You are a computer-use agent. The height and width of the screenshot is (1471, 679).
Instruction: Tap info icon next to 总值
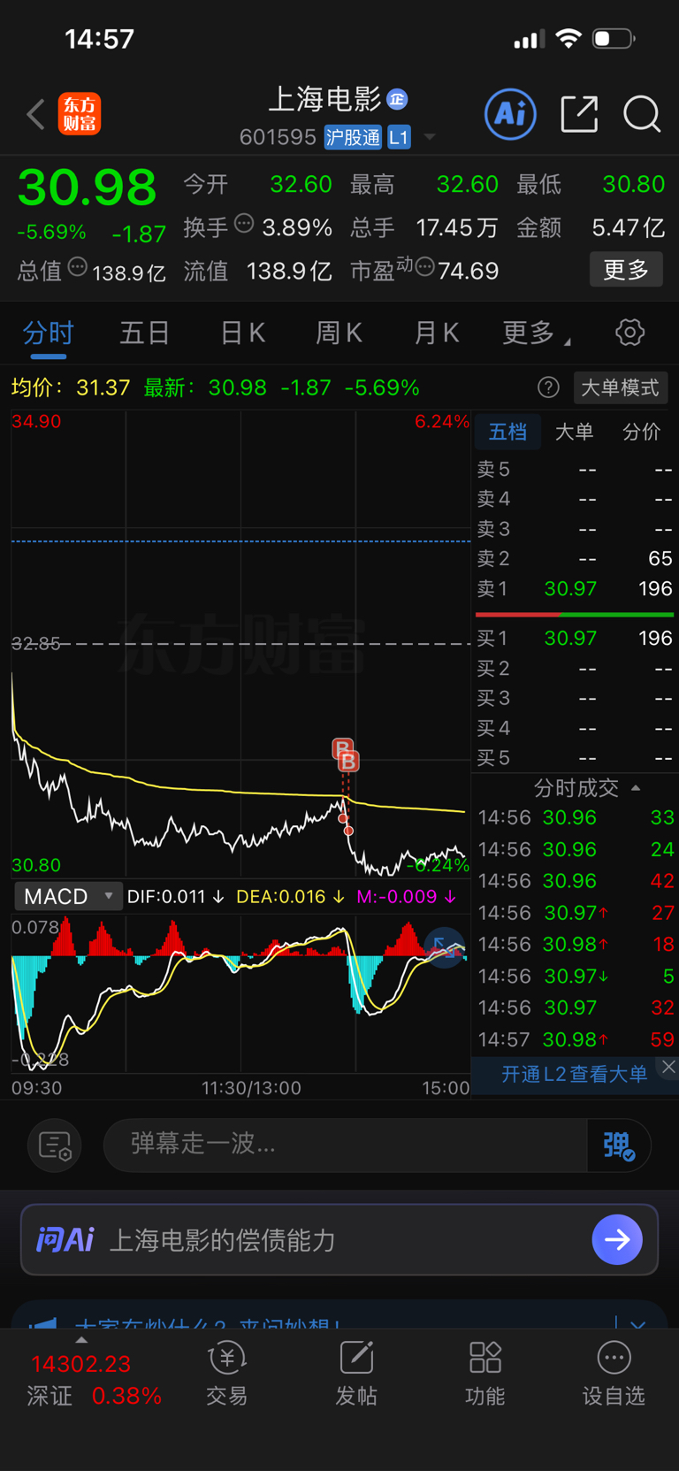point(78,266)
